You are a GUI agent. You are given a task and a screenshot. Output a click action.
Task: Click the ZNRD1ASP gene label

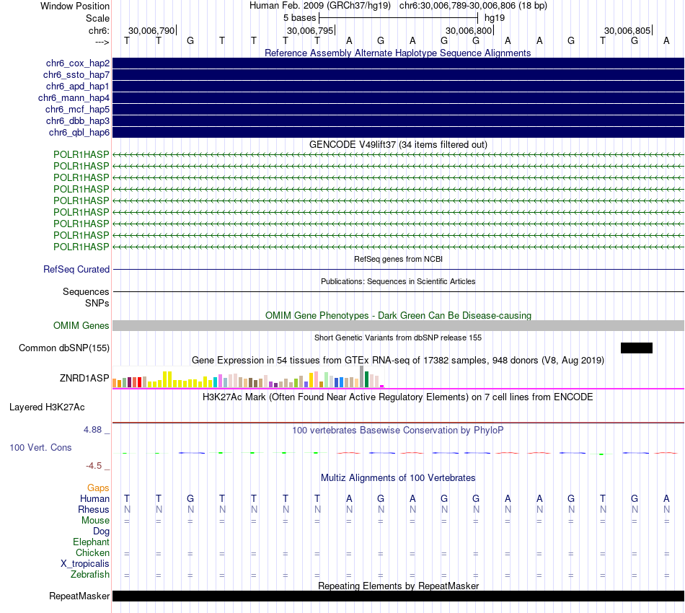(84, 378)
